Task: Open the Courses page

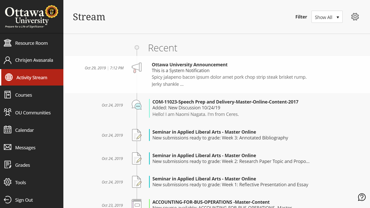Action: [32, 95]
